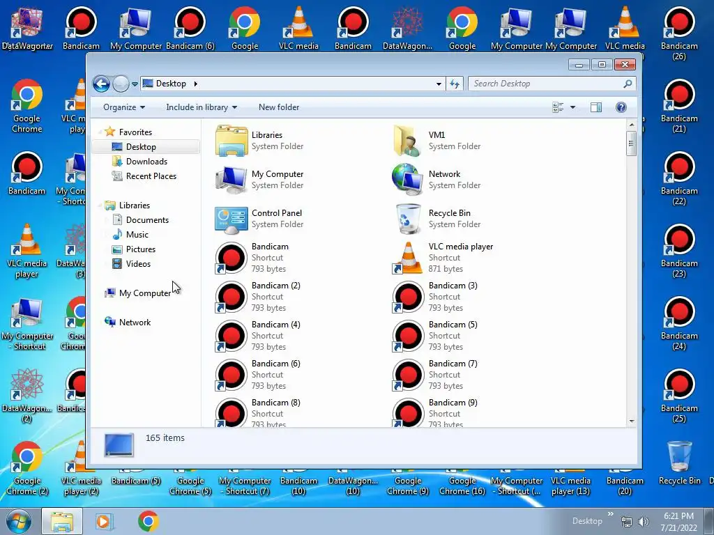This screenshot has height=535, width=714.
Task: Click the file list scroll down arrow
Action: [631, 421]
